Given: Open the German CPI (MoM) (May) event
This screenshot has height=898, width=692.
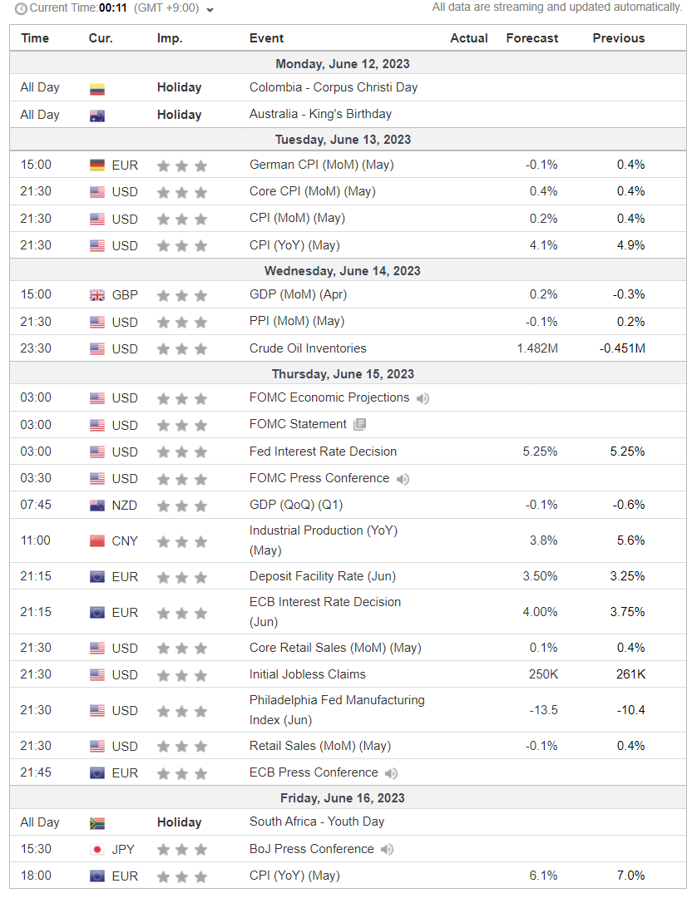Looking at the screenshot, I should pos(321,165).
